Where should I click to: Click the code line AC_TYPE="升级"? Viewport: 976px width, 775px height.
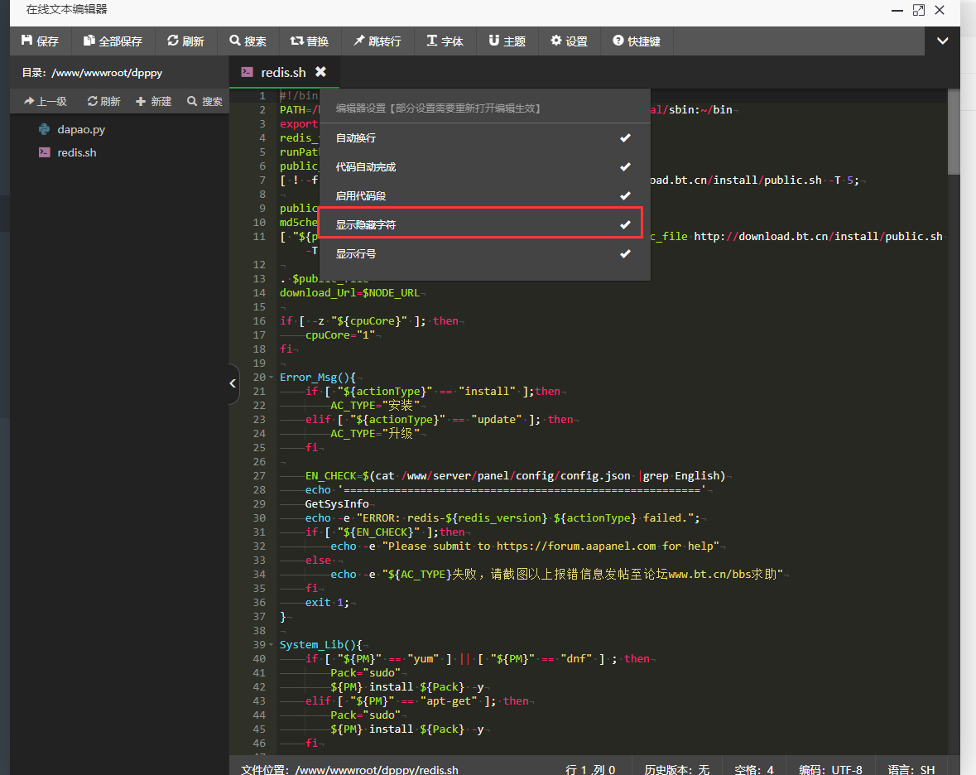click(375, 433)
